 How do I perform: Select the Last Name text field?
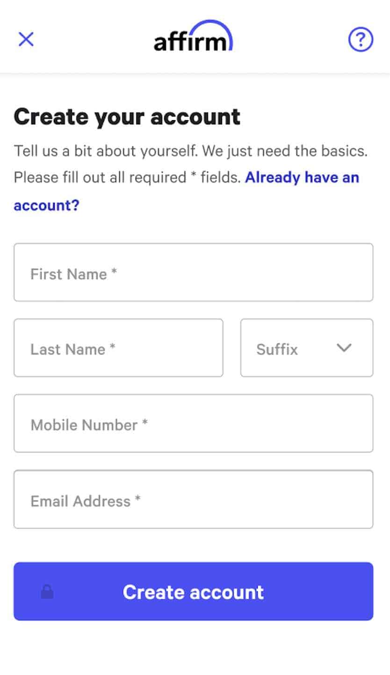tap(118, 348)
